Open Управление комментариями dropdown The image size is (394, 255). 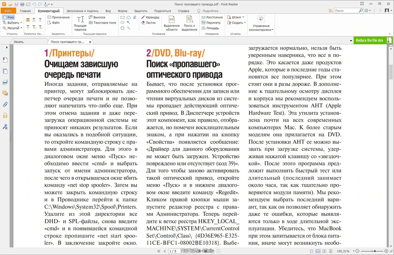point(261,24)
